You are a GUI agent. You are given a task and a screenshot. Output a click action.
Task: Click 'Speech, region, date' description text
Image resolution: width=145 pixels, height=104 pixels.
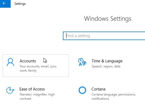pos(106,66)
